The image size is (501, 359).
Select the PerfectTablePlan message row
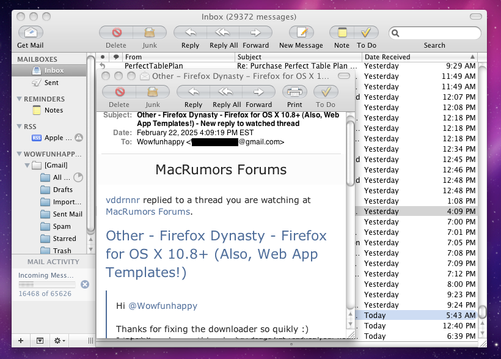287,66
